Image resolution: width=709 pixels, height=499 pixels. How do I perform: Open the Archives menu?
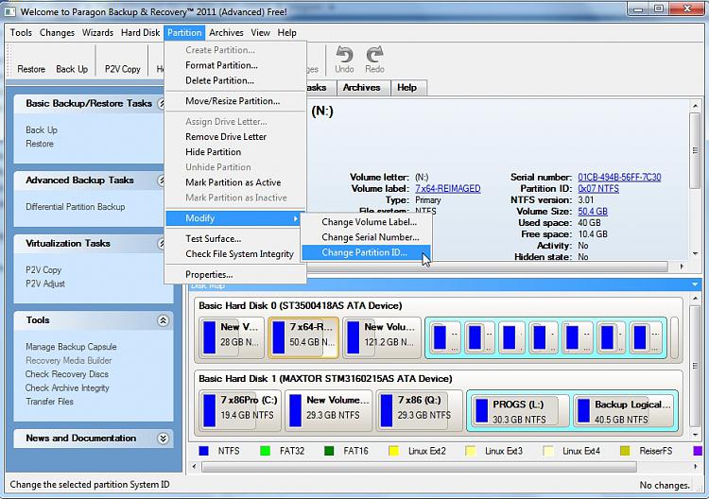(226, 32)
